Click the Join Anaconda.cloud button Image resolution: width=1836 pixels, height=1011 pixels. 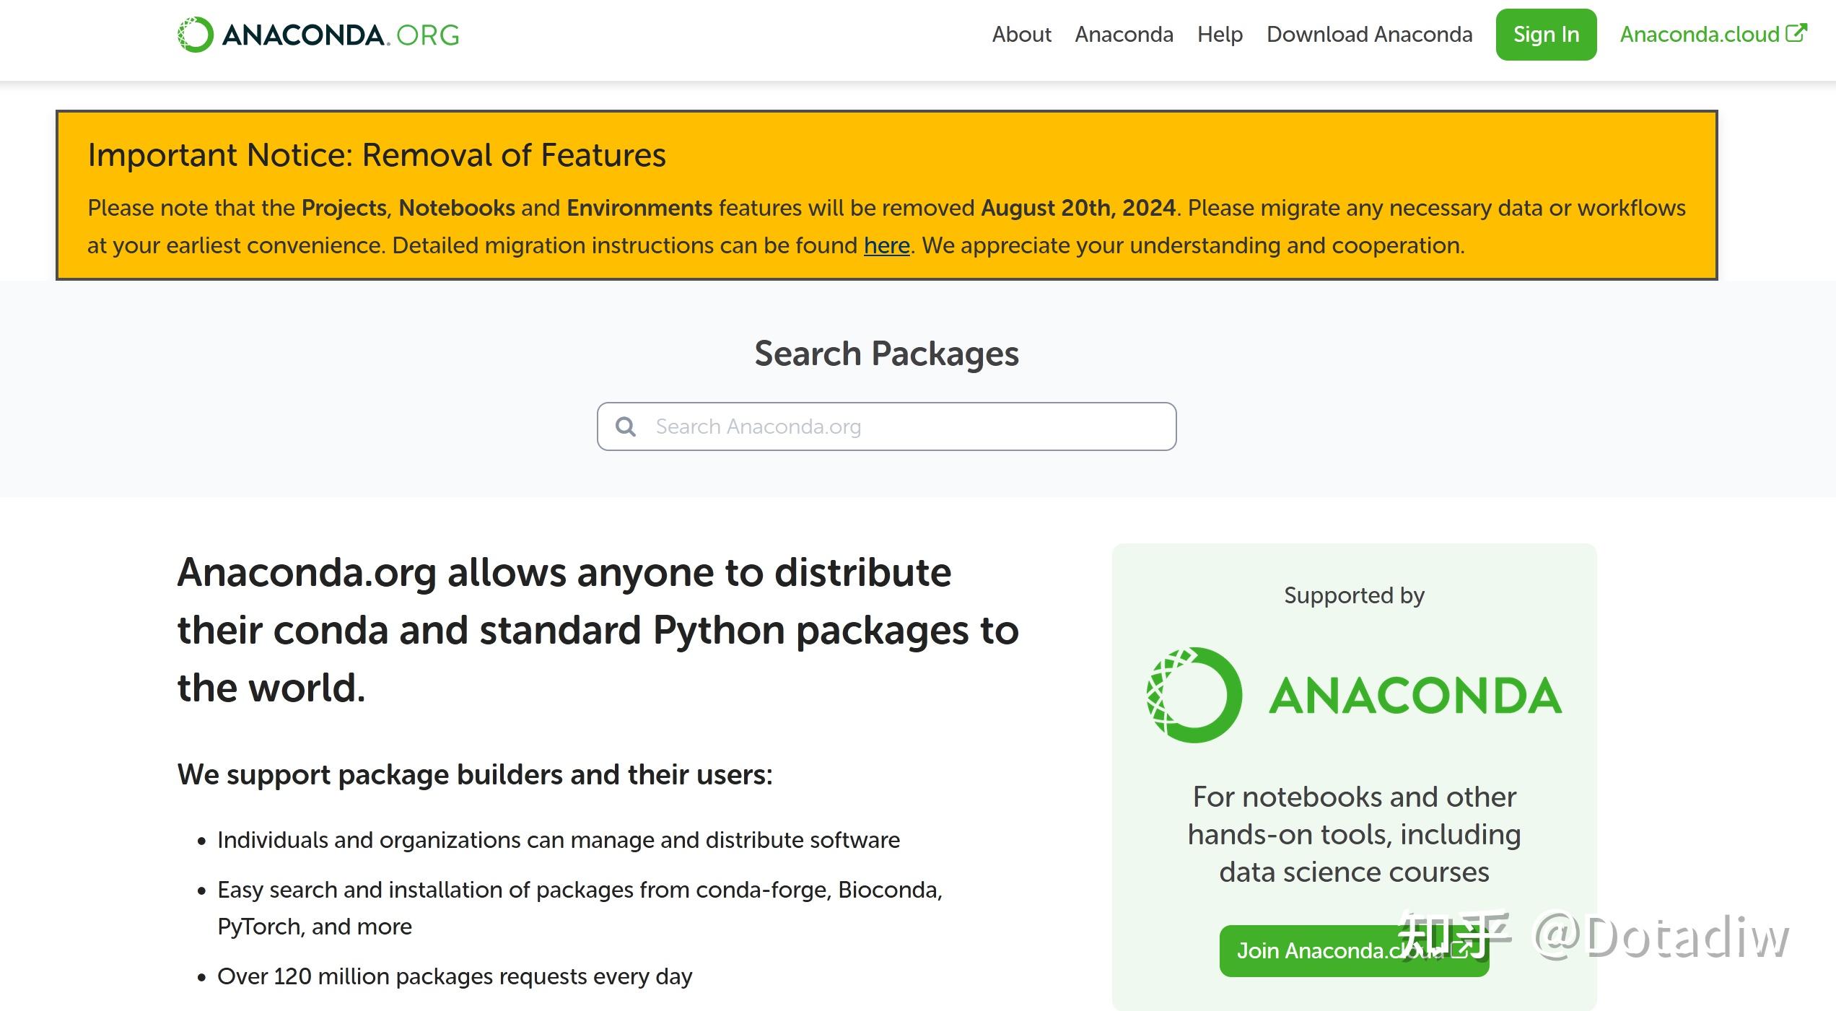tap(1354, 950)
